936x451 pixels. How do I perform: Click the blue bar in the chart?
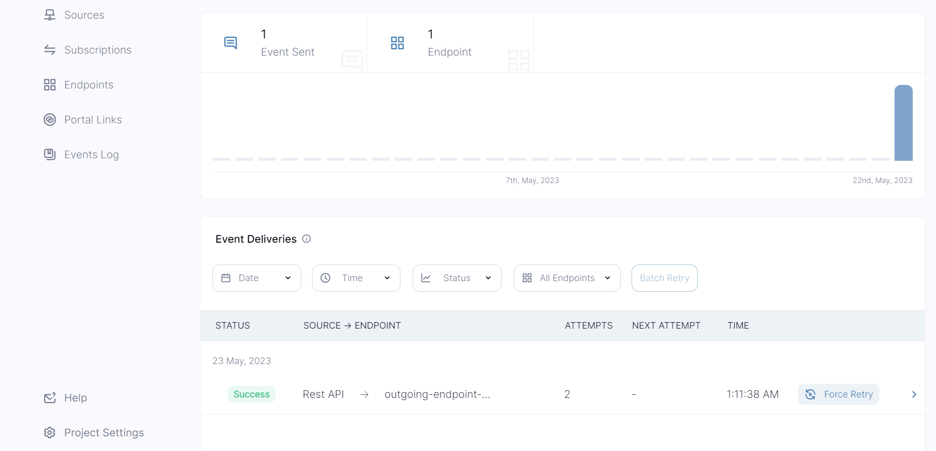[903, 123]
